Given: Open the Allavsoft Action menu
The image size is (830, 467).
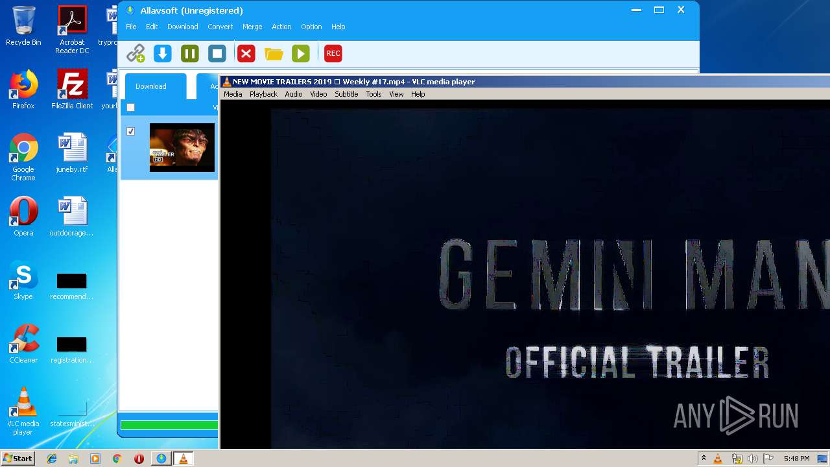Looking at the screenshot, I should tap(281, 27).
